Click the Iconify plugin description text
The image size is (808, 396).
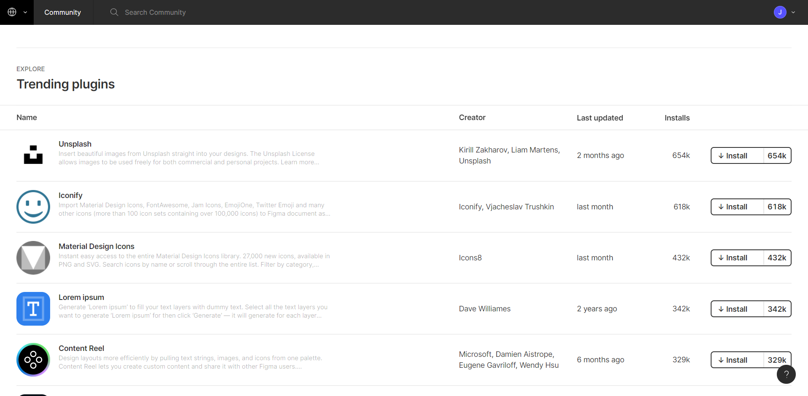click(x=194, y=209)
